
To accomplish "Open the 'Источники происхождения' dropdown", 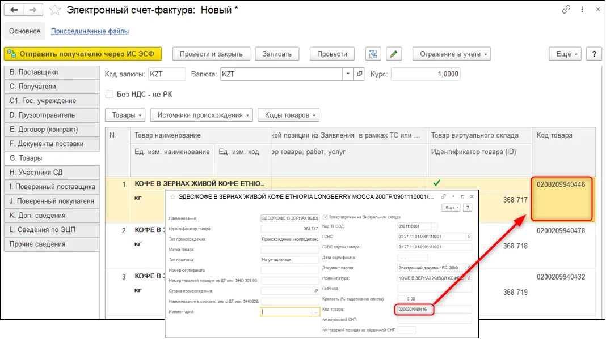I will [201, 115].
